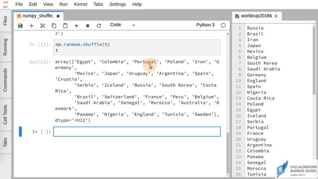Click 'Japan' on line 4
The height and width of the screenshot is (179, 318).
tap(254, 46)
